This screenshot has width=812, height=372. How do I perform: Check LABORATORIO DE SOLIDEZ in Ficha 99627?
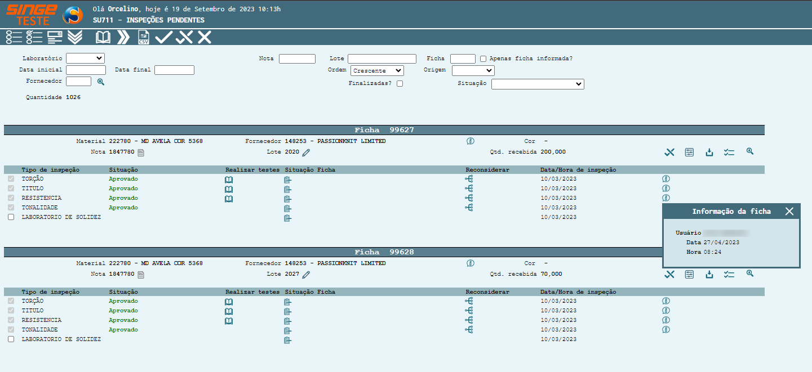[11, 217]
